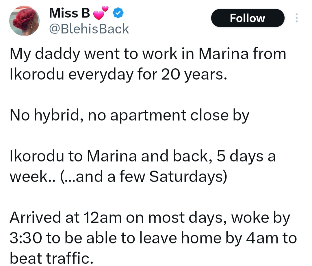This screenshot has width=312, height=266.
Task: Click the blue verified badge
Action: point(118,13)
